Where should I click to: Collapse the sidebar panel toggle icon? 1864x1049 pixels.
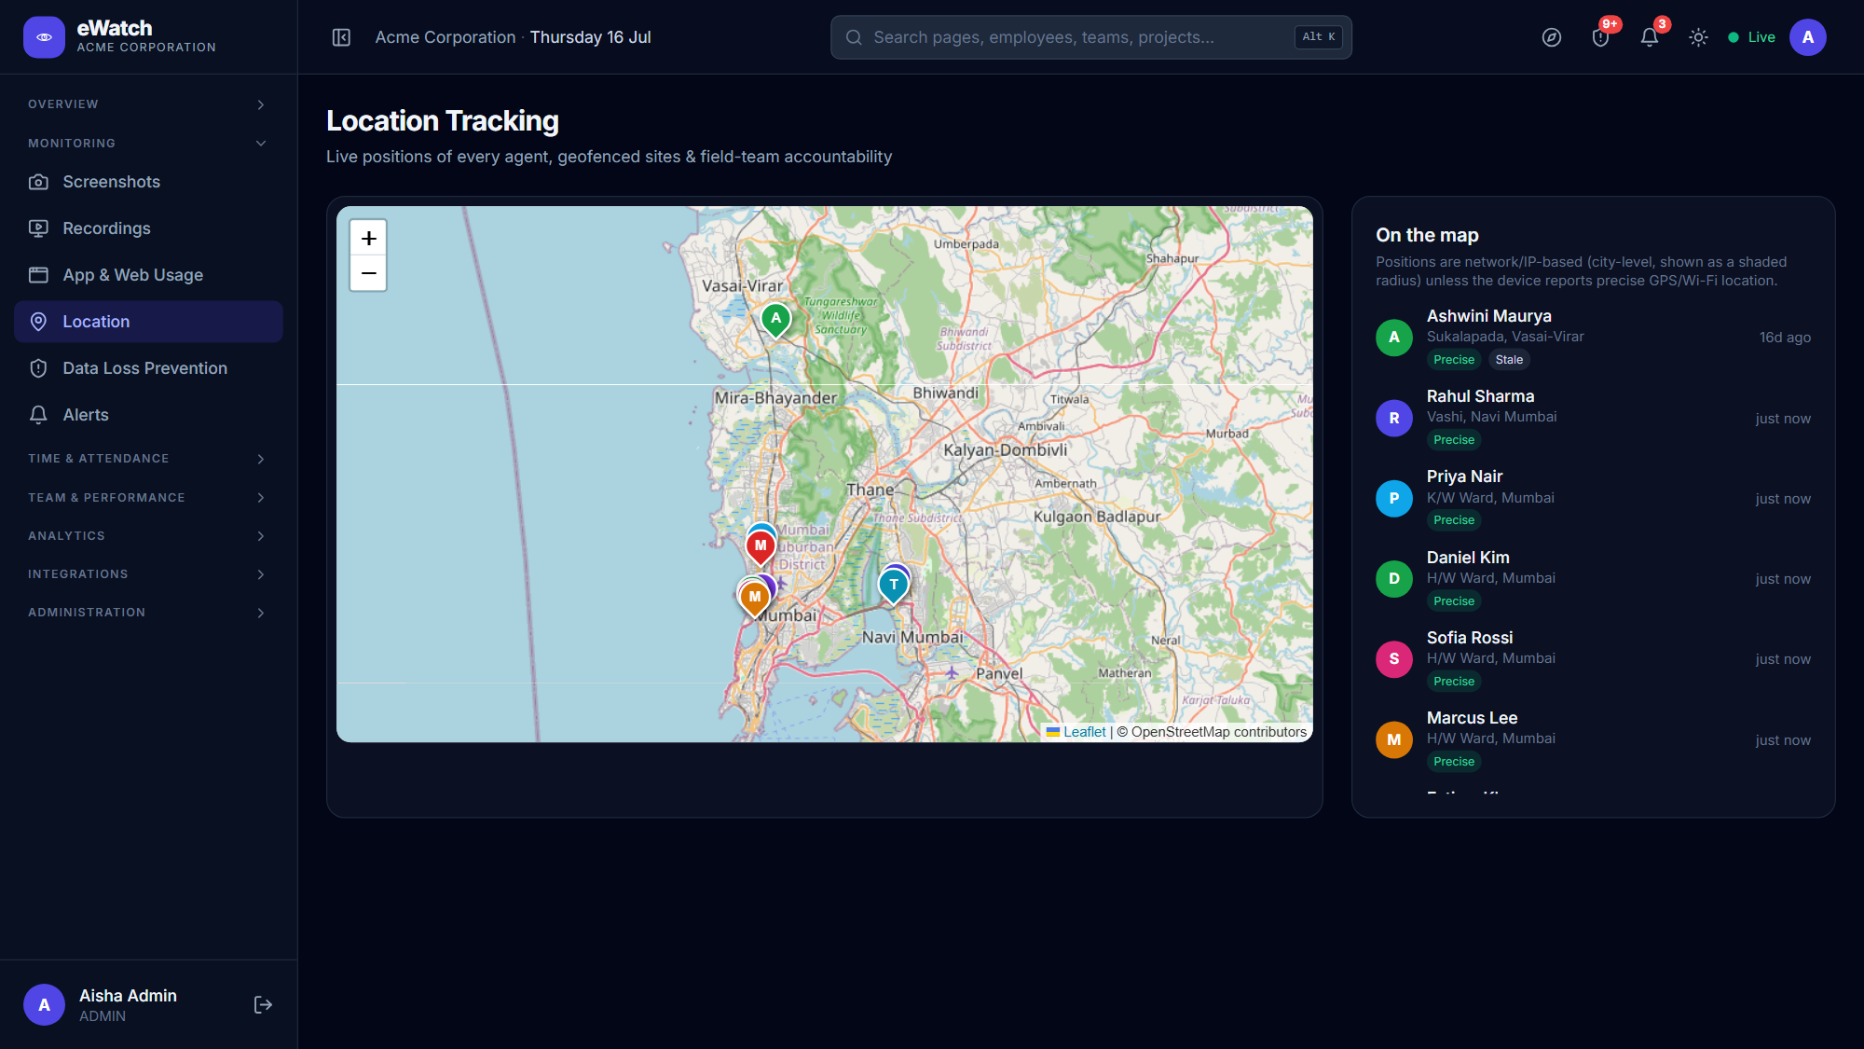[x=341, y=37]
